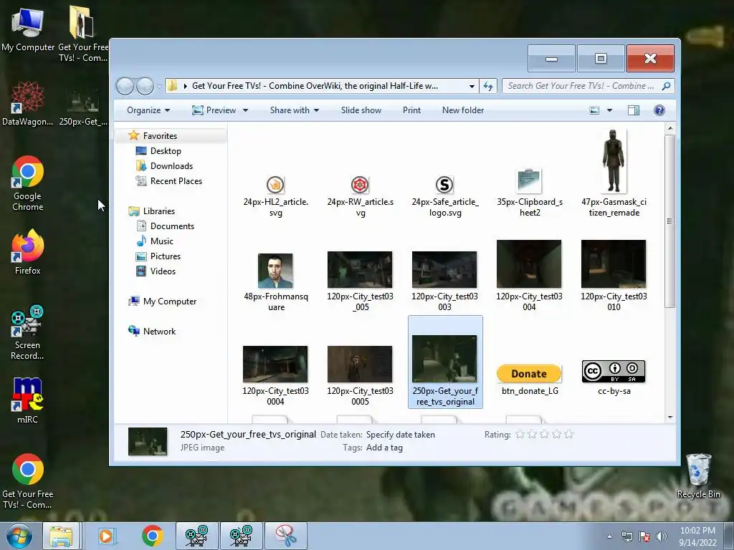Select Network in navigation pane
Screen dimensions: 734x550
click(x=159, y=331)
